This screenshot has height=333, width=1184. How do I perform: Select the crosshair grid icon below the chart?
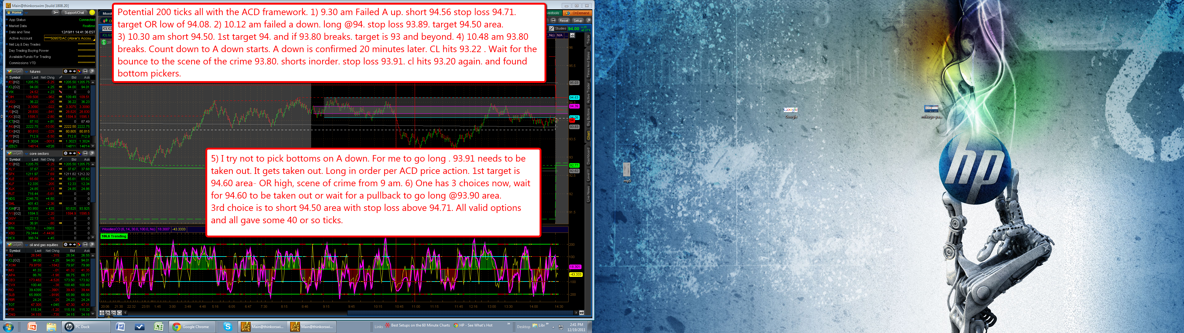point(102,313)
